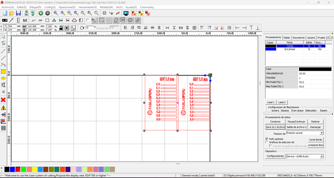Click the first zoom magnifier icon
This screenshot has width=334, height=178.
point(56,13)
